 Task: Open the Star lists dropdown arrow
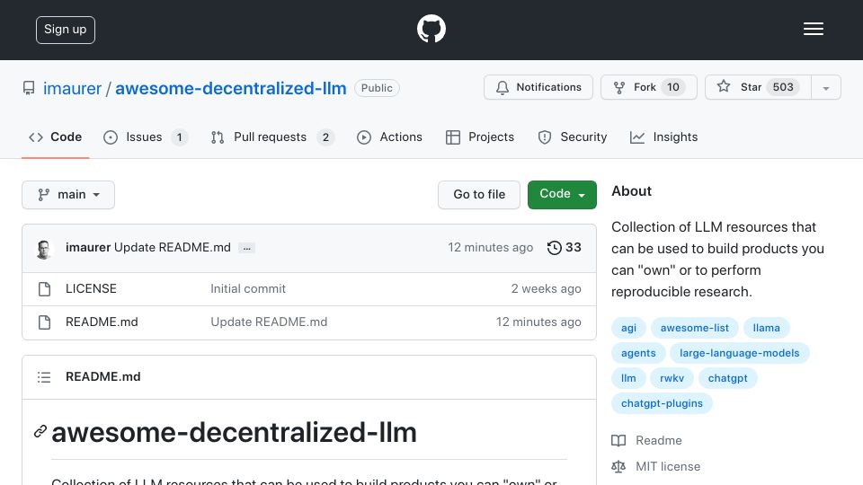(825, 87)
